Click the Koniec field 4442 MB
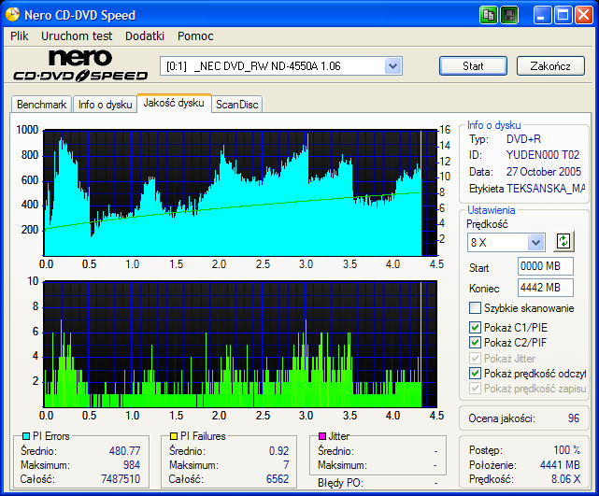 point(546,288)
